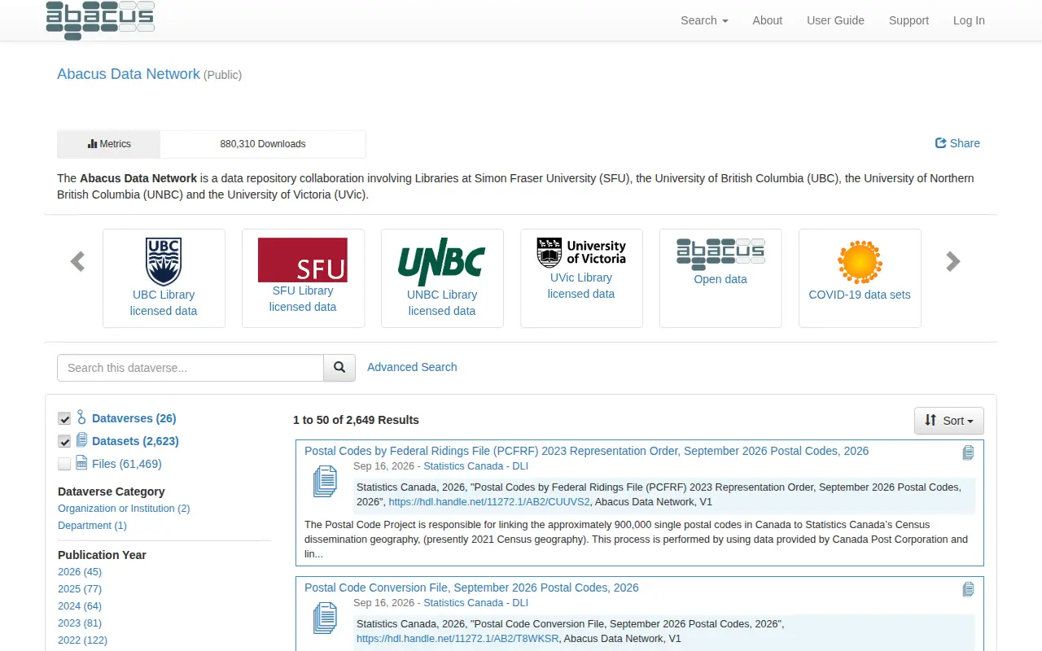Click the 1 to 50 of 2,649 Results text
The height and width of the screenshot is (651, 1042).
pyautogui.click(x=356, y=420)
